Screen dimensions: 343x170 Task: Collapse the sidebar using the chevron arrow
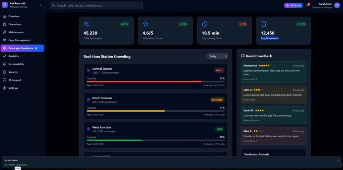(40, 5)
